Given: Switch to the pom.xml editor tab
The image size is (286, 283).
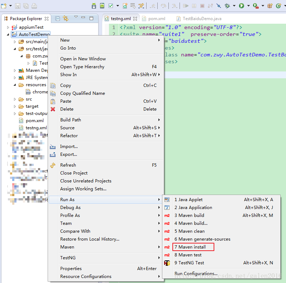Looking at the screenshot, I should [x=154, y=19].
